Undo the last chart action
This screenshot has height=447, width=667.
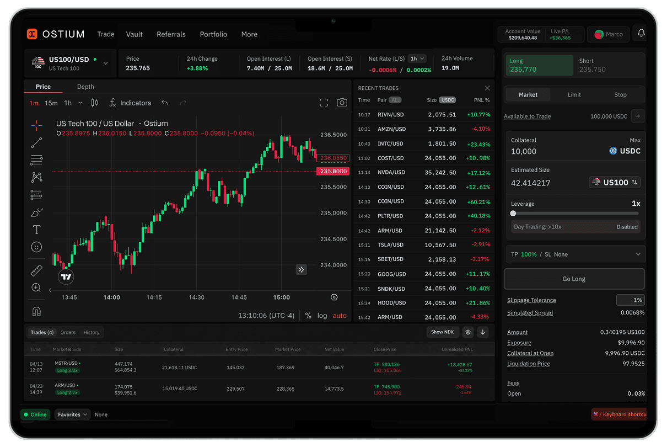coord(164,103)
